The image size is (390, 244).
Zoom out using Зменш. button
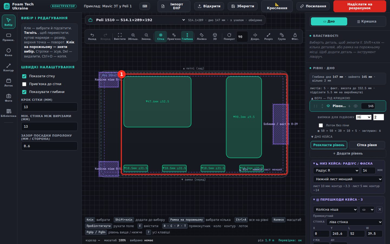(x=146, y=37)
